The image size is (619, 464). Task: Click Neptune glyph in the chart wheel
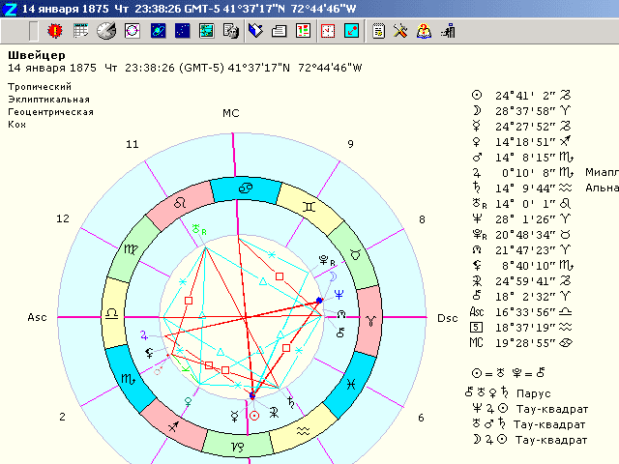339,294
